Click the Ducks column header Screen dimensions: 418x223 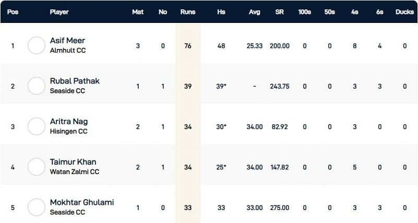point(404,12)
